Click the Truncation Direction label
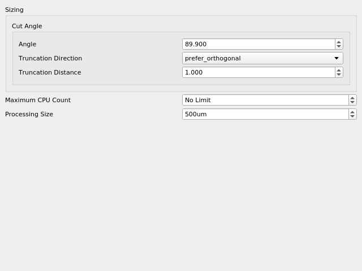Viewport: 362px width, 271px height. click(x=50, y=58)
